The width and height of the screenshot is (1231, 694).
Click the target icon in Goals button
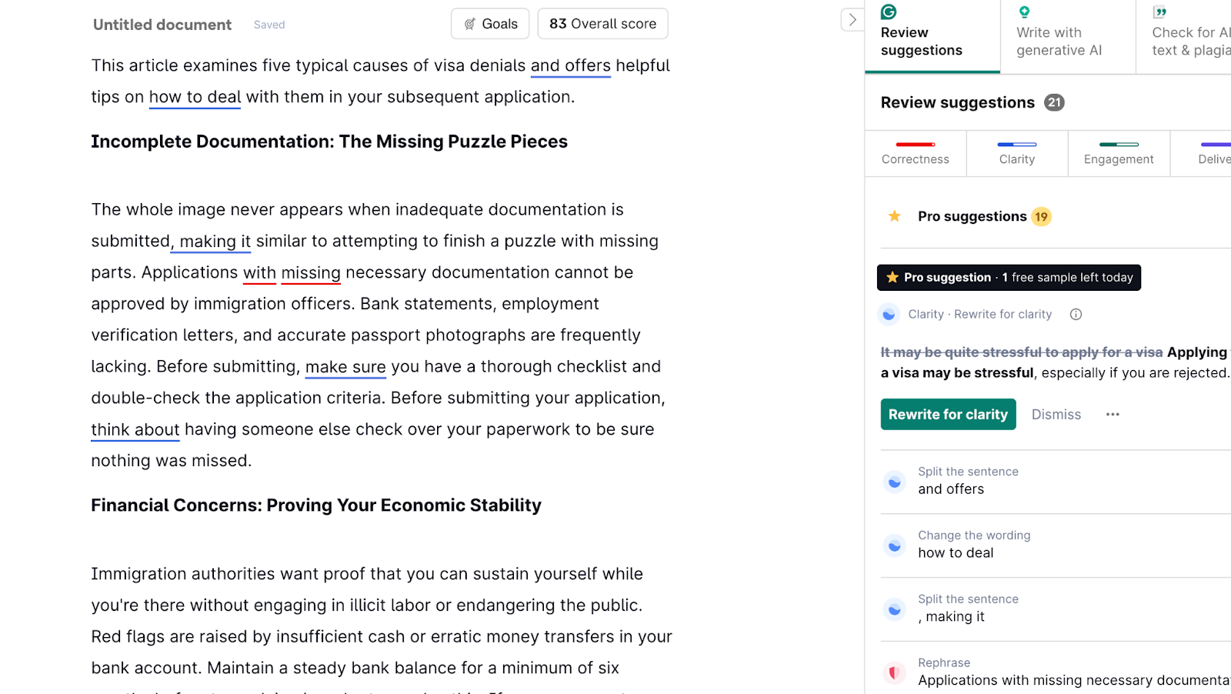tap(470, 24)
